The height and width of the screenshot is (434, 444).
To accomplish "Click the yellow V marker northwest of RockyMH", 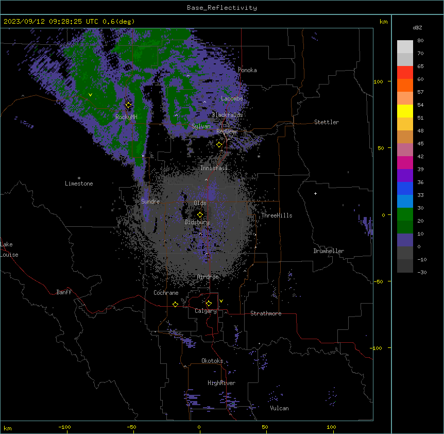I will [90, 95].
